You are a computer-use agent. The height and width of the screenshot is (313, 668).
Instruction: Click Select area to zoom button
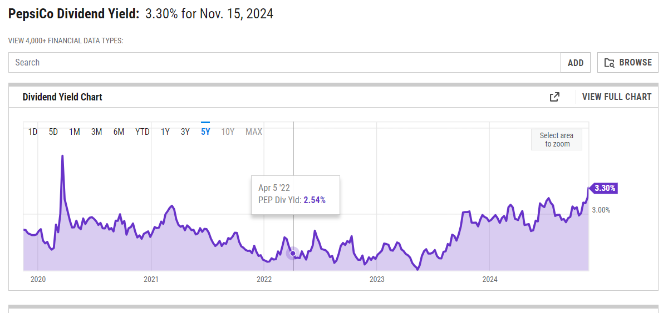(x=557, y=139)
